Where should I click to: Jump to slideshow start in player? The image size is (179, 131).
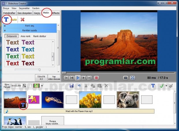pos(66,78)
